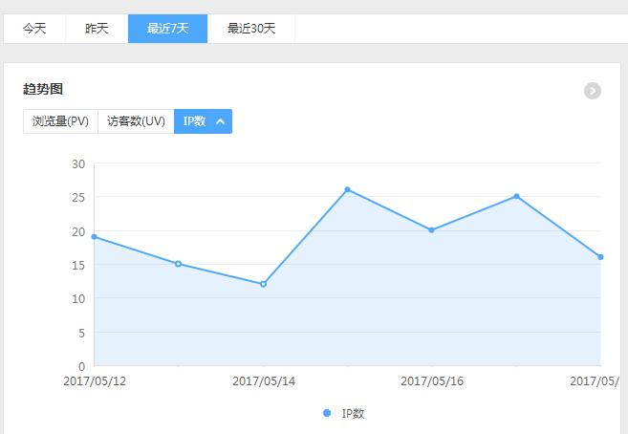Click the data point at 2017/05/16
The image size is (628, 434).
point(431,230)
